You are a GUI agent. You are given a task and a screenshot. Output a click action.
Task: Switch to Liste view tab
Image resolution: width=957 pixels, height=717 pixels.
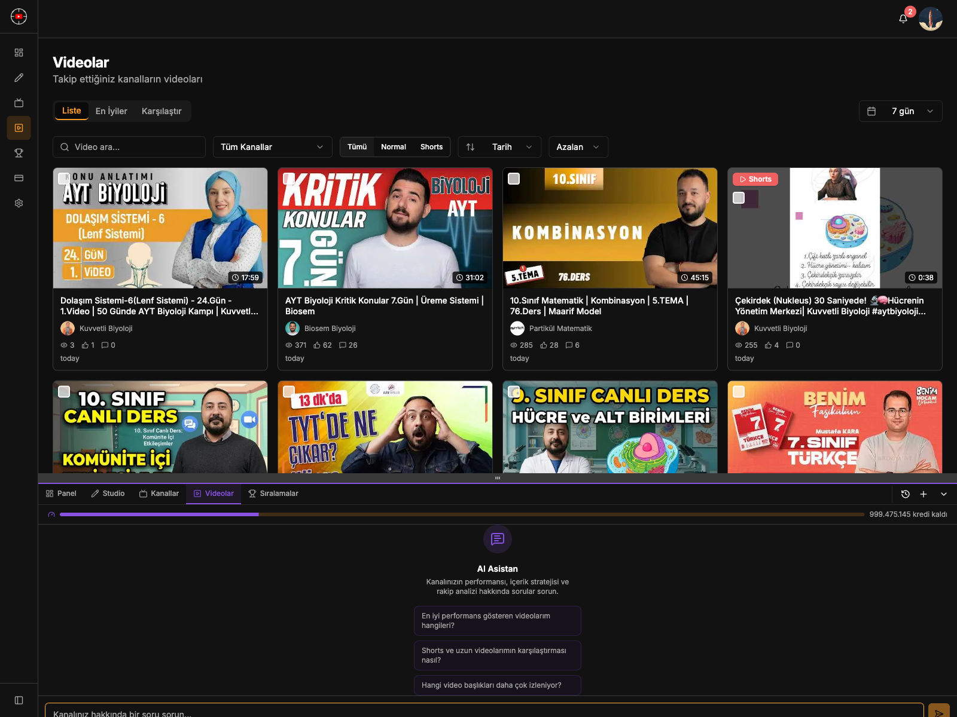point(72,111)
